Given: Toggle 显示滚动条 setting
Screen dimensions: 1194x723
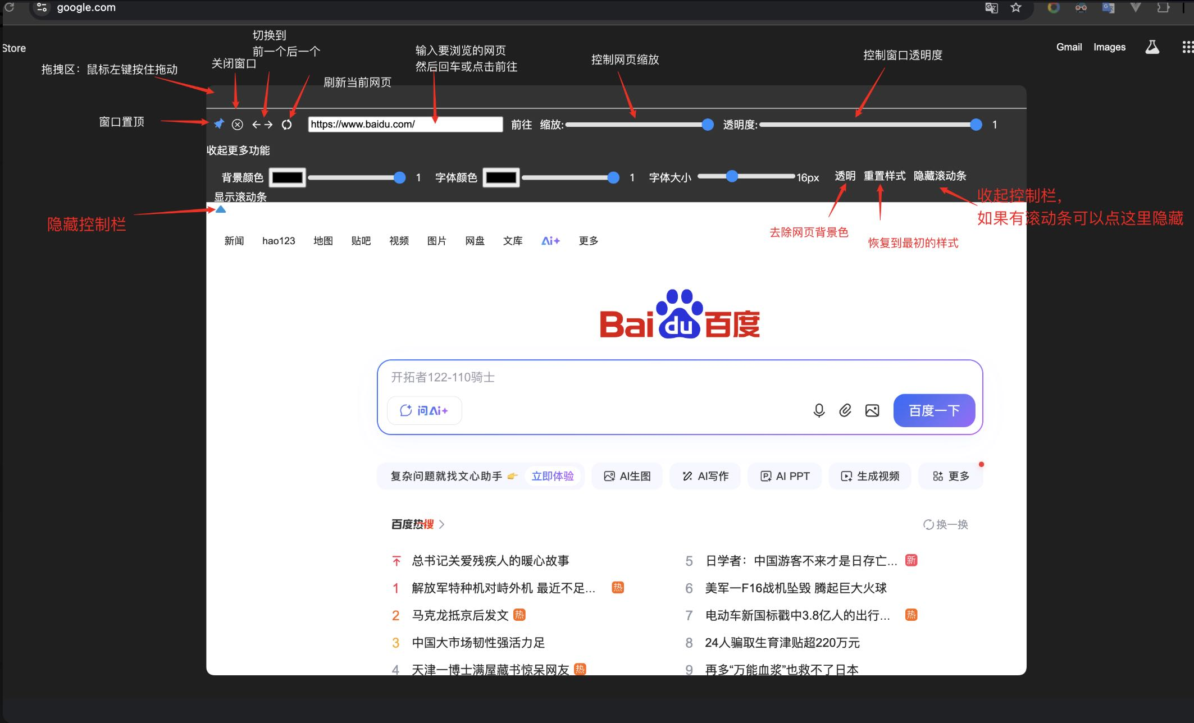Looking at the screenshot, I should pyautogui.click(x=240, y=196).
